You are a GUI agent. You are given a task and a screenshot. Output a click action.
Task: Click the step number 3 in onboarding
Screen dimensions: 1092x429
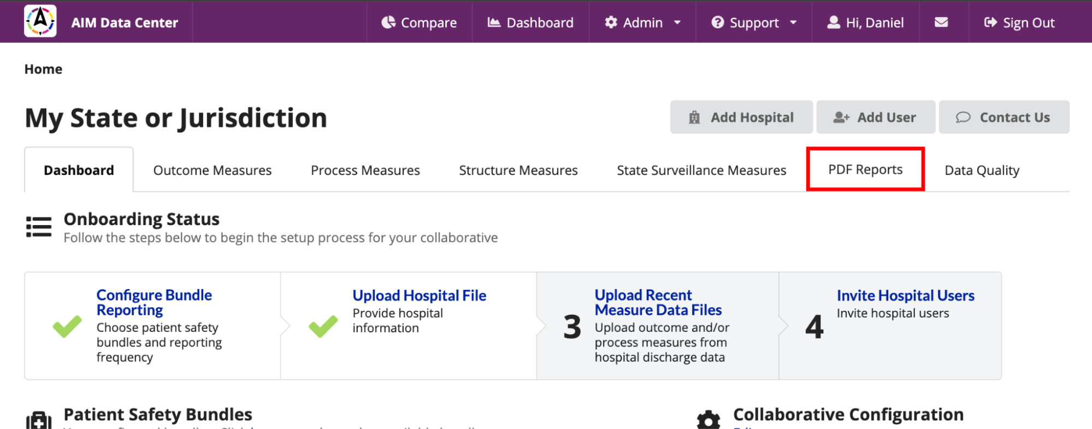click(572, 327)
